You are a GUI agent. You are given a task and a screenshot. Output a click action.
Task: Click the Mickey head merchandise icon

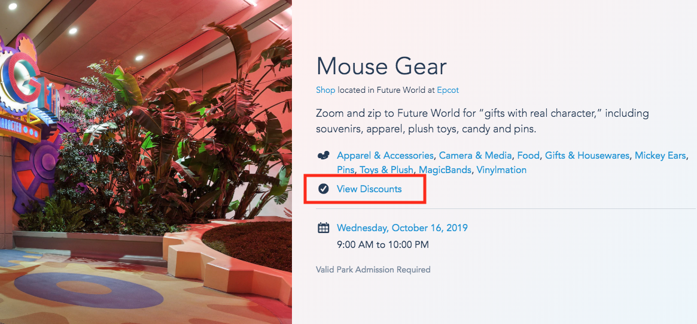pyautogui.click(x=324, y=156)
